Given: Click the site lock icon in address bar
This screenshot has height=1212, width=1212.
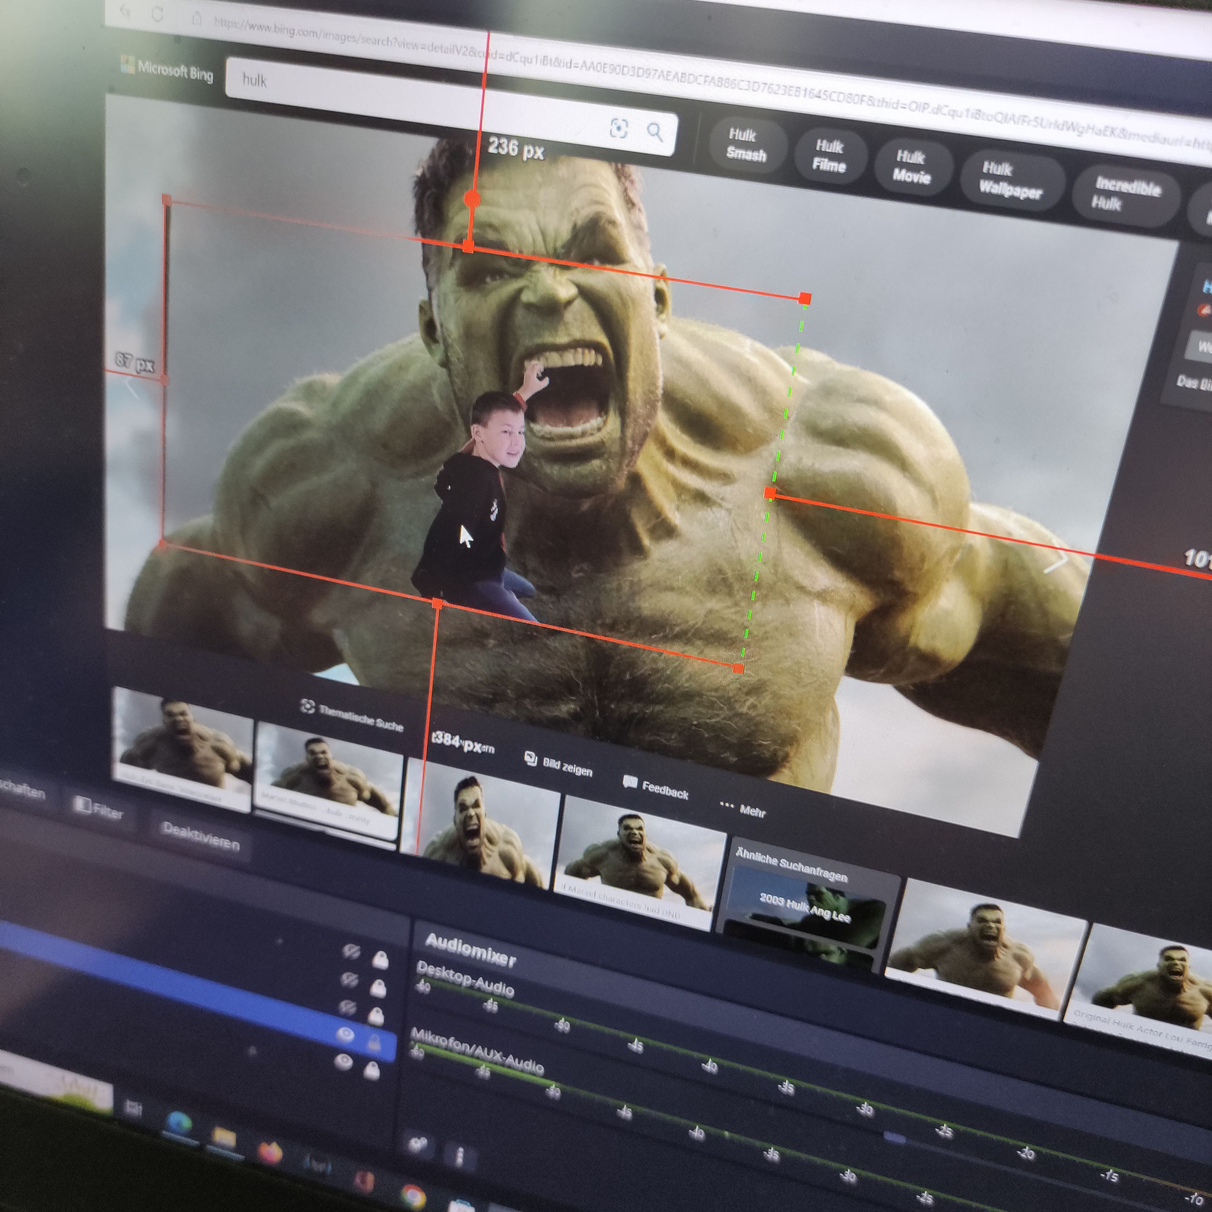Looking at the screenshot, I should [x=196, y=19].
